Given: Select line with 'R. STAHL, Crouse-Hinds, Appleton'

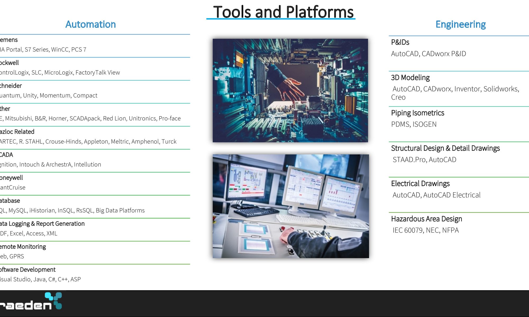Looking at the screenshot, I should pos(88,141).
